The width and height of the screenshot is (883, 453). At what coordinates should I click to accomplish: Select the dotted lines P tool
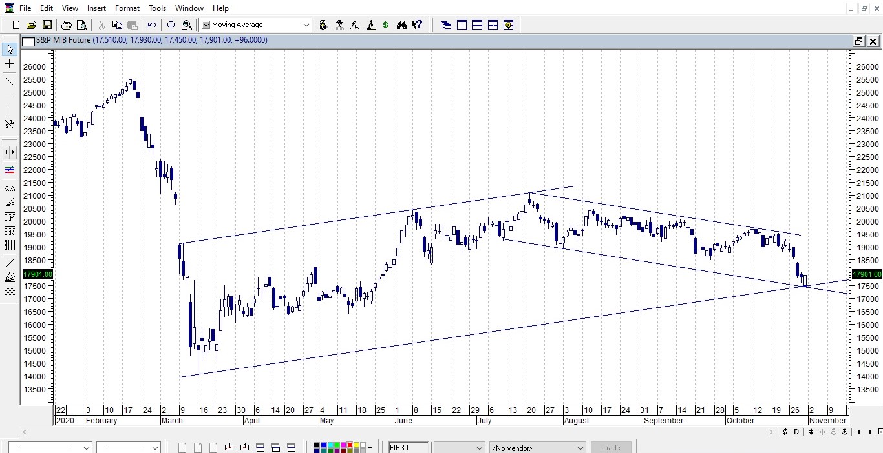click(10, 217)
